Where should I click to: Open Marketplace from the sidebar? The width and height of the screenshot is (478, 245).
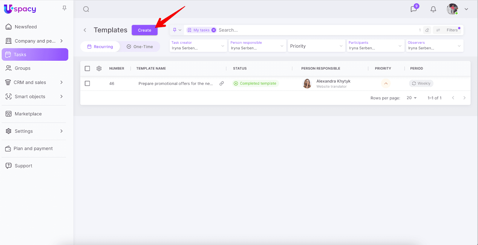[x=28, y=114]
